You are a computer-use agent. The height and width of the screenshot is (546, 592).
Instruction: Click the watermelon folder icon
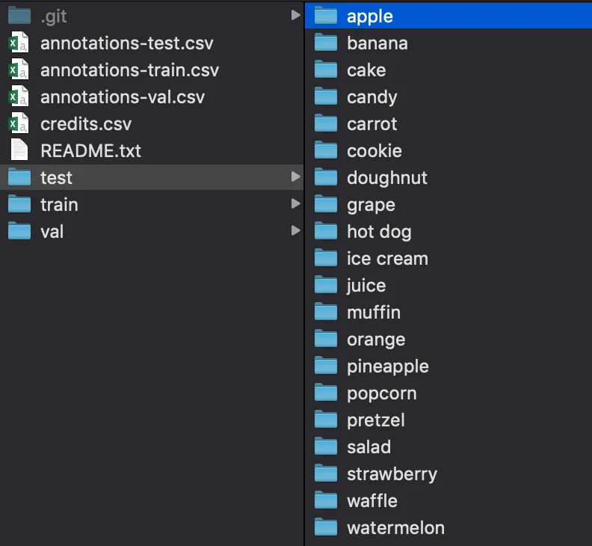(x=326, y=527)
